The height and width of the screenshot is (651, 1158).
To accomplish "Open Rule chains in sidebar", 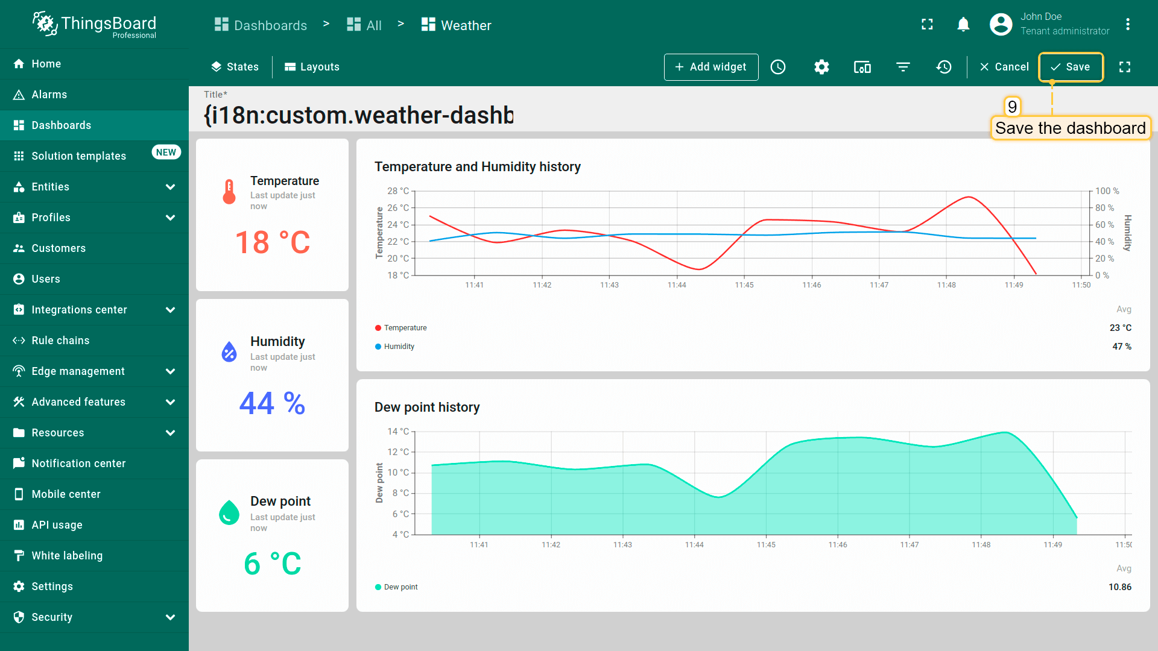I will coord(60,341).
